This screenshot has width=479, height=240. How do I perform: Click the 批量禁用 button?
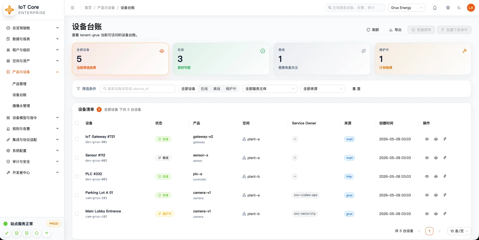coord(421,30)
